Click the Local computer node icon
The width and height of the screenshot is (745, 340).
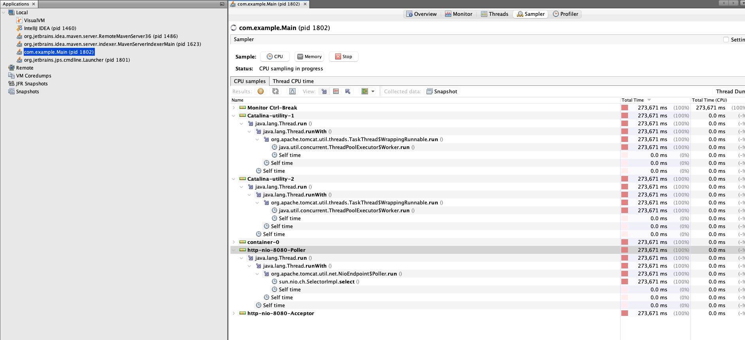[11, 12]
